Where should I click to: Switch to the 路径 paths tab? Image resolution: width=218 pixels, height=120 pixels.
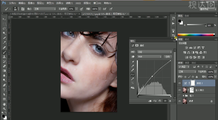[x=193, y=63]
